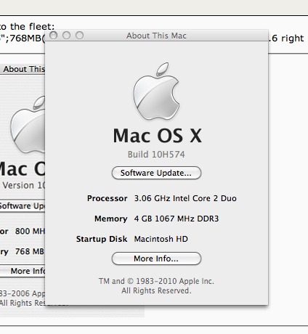Open More Info... in the front window
The image size is (308, 334).
[x=156, y=258]
